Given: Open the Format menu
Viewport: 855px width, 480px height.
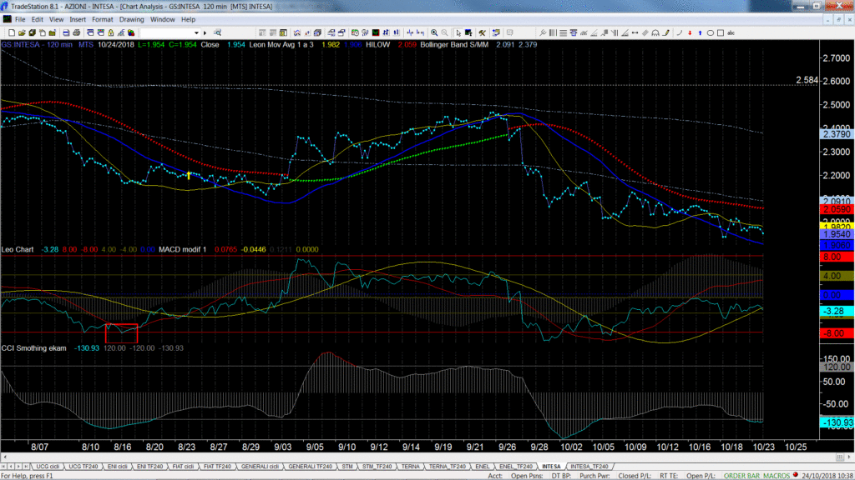Looking at the screenshot, I should pyautogui.click(x=102, y=19).
